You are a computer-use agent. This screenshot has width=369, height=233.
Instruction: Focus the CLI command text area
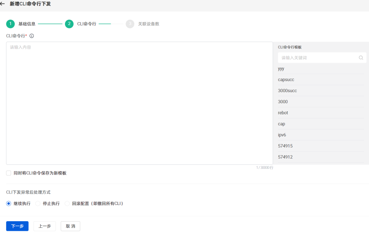[x=139, y=103]
